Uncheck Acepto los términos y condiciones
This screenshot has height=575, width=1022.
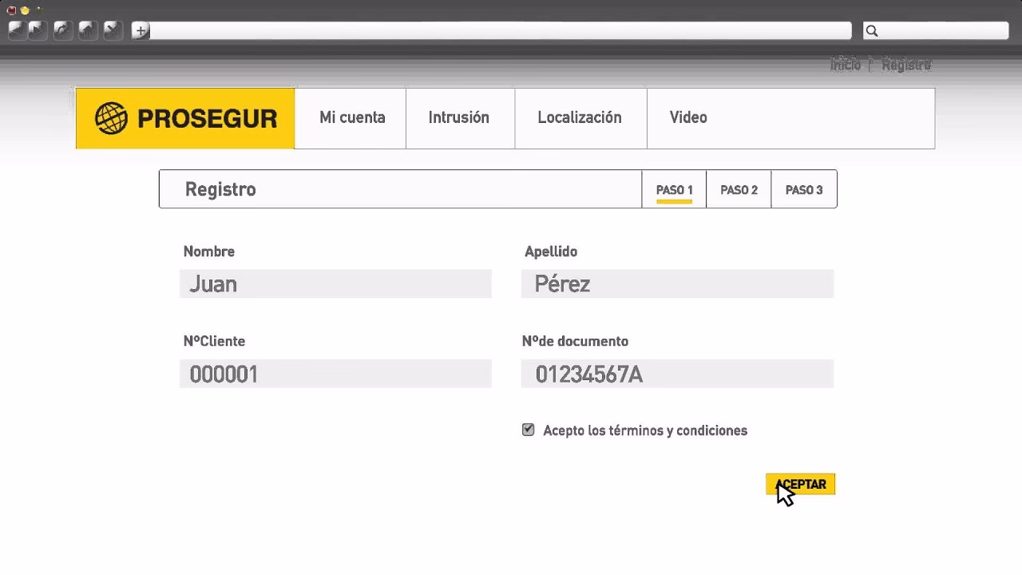(528, 429)
